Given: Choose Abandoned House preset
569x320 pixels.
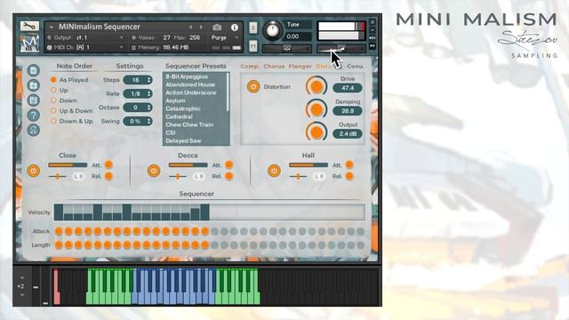Looking at the screenshot, I should coord(190,84).
